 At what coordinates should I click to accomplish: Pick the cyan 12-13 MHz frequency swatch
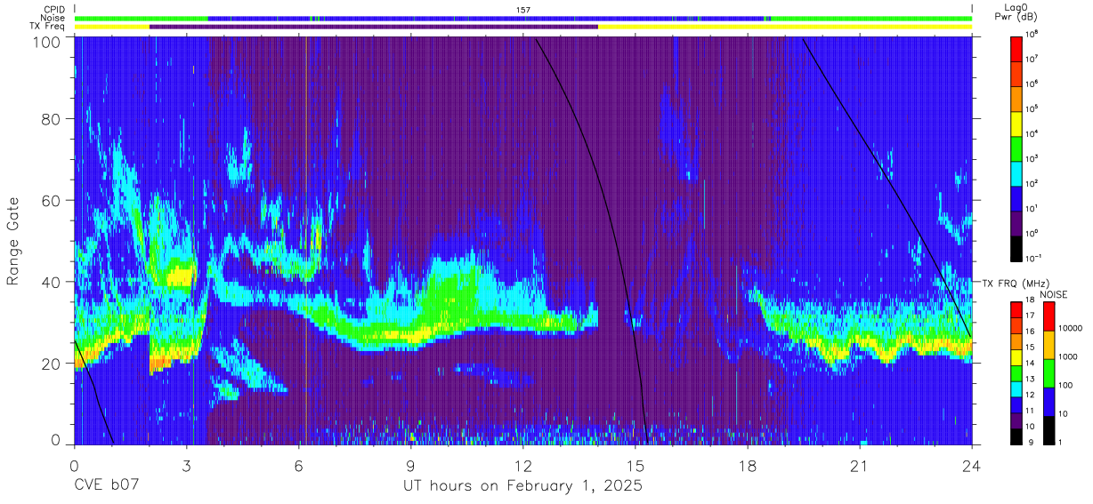tap(1016, 389)
